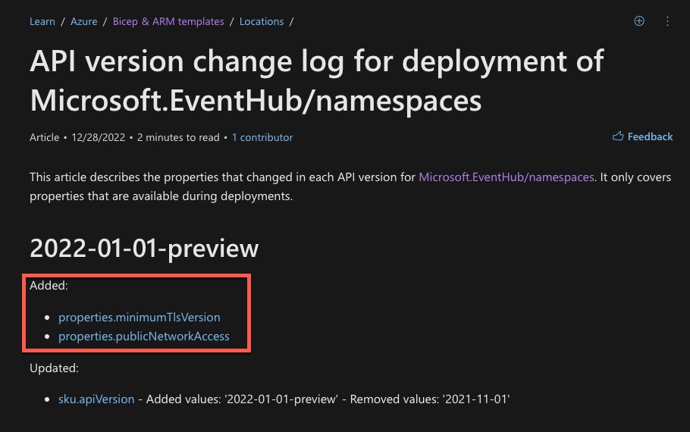This screenshot has height=432, width=690.
Task: Click the Feedback thumbs-up button
Action: pyautogui.click(x=642, y=137)
